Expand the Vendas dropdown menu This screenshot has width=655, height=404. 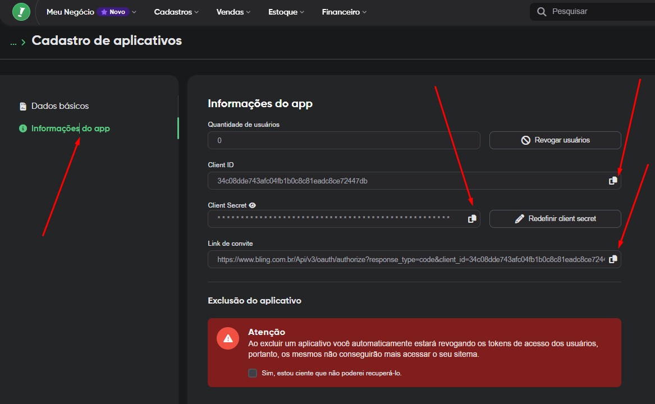(233, 12)
